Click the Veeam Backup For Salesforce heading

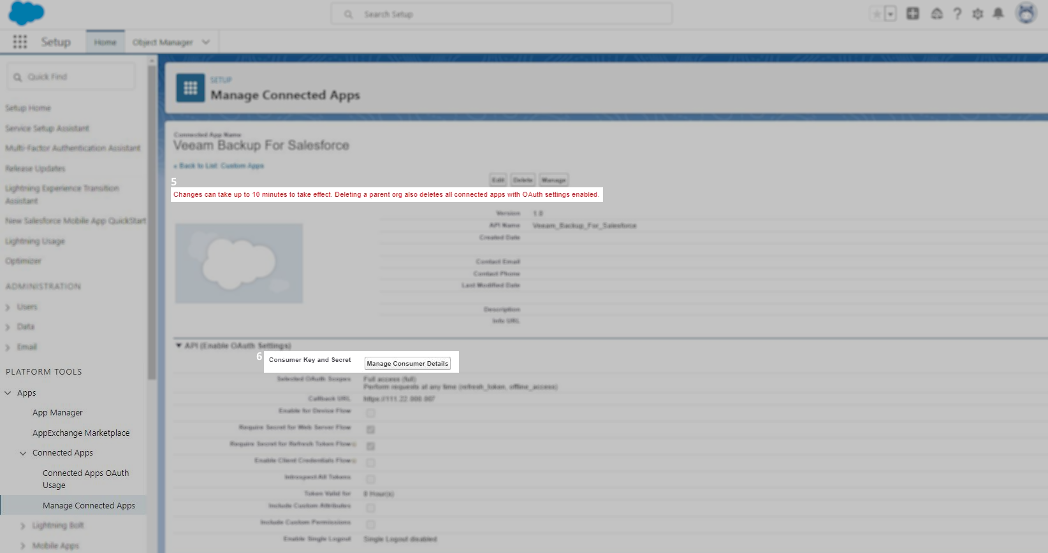261,146
